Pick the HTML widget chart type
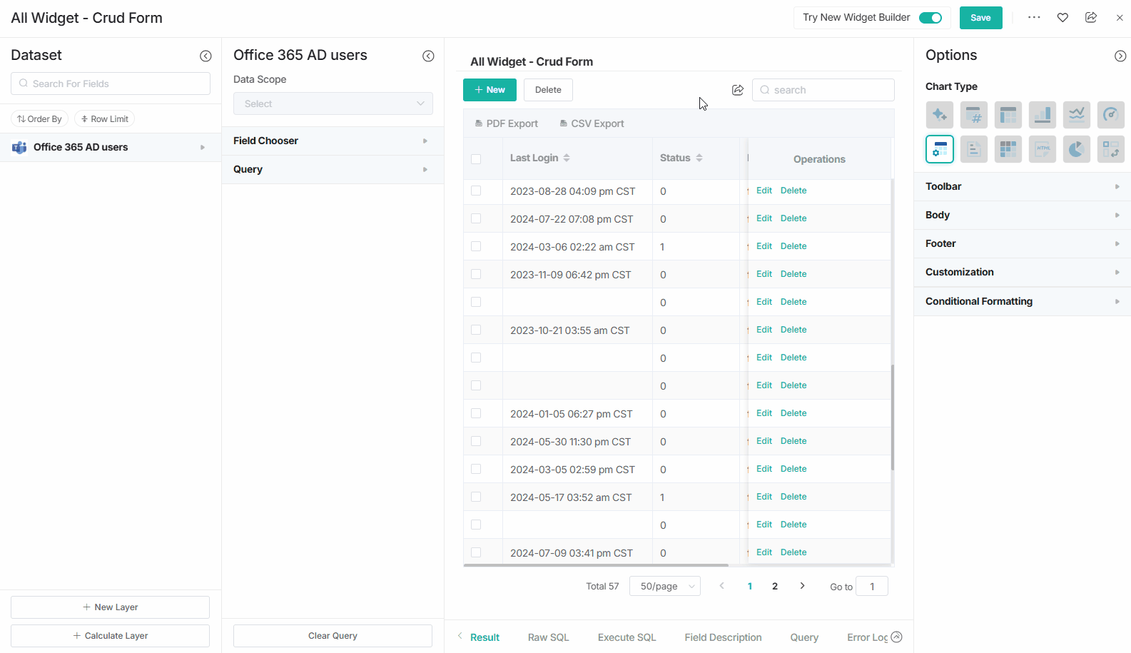 click(1042, 149)
